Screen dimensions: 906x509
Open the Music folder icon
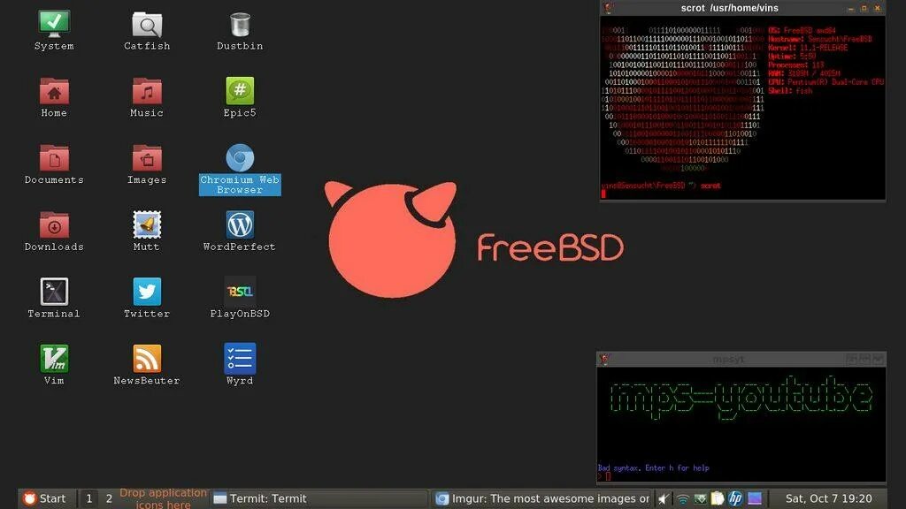coord(147,97)
